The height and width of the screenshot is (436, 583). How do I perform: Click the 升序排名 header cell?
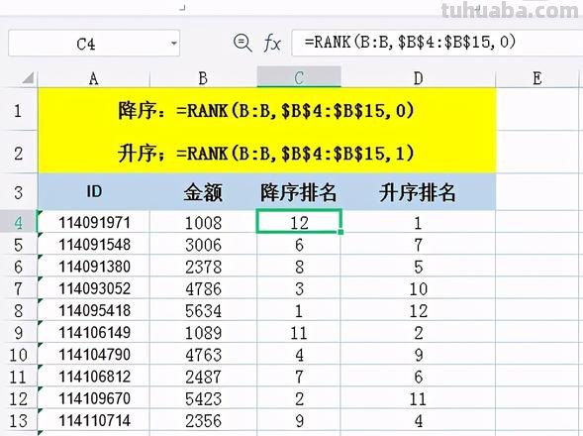[x=419, y=192]
